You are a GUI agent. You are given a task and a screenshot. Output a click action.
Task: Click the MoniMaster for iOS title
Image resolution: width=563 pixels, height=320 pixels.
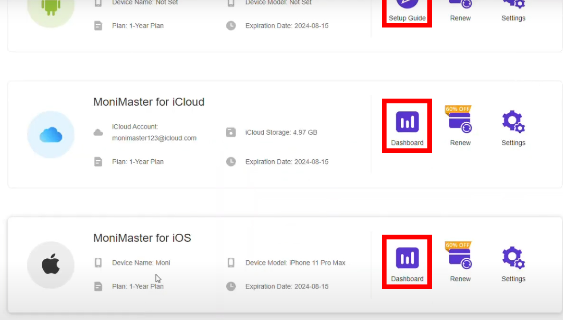[142, 238]
